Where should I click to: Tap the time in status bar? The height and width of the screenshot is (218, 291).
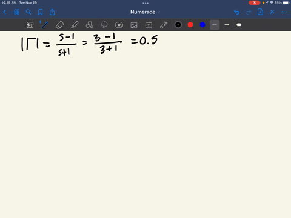tap(9, 2)
